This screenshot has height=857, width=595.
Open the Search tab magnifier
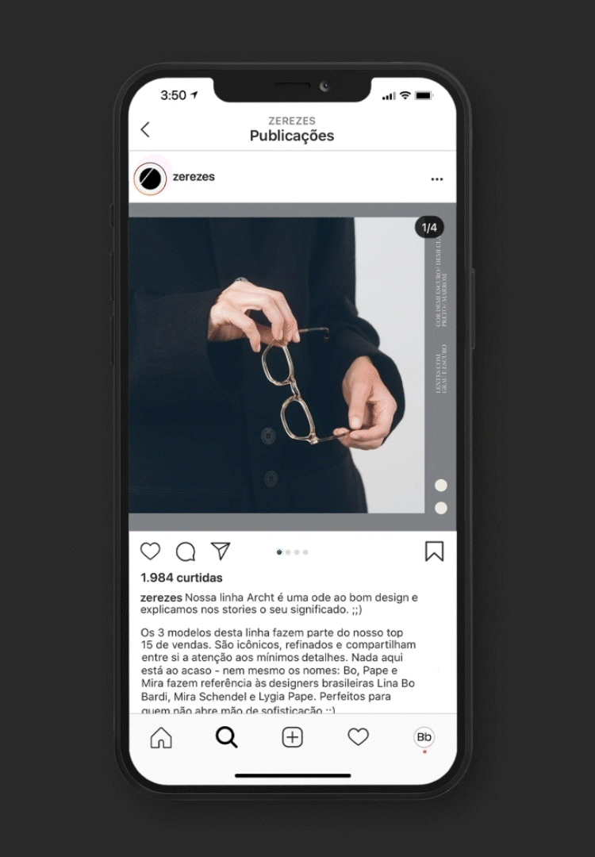(x=226, y=737)
